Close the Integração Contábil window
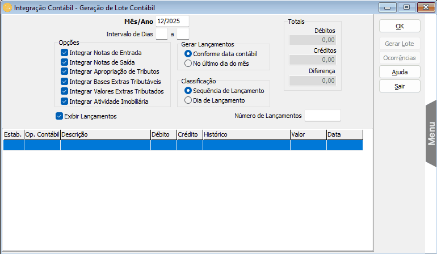This screenshot has width=437, height=254. click(x=426, y=7)
